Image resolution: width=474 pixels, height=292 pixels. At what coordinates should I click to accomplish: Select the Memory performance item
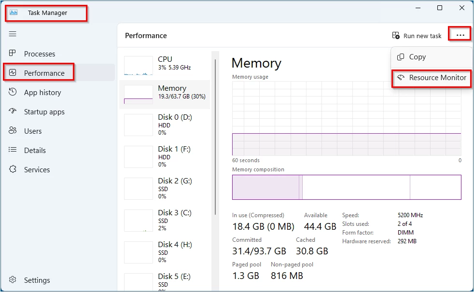[165, 94]
